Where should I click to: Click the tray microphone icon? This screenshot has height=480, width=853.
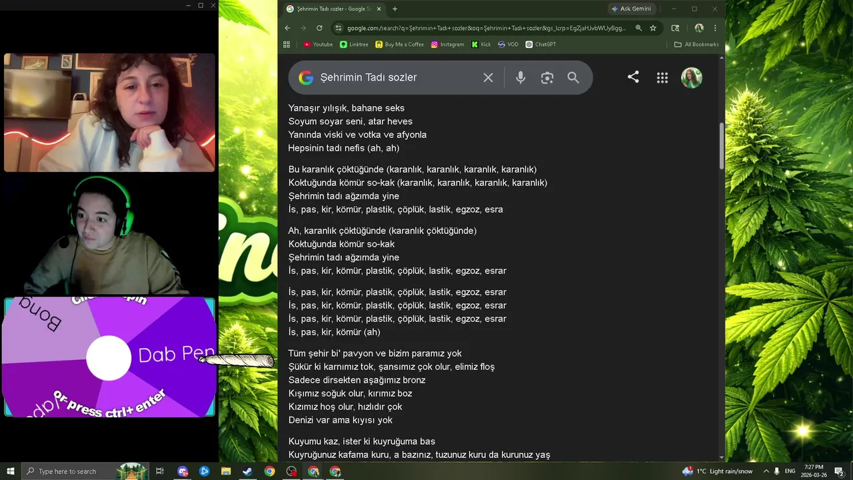click(776, 471)
